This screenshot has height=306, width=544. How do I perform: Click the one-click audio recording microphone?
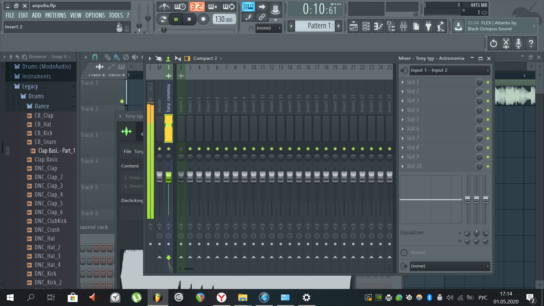(518, 43)
